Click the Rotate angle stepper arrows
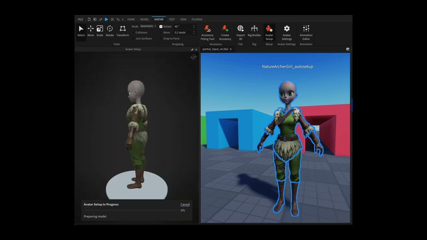Viewport: 427px width, 240px height. click(194, 26)
